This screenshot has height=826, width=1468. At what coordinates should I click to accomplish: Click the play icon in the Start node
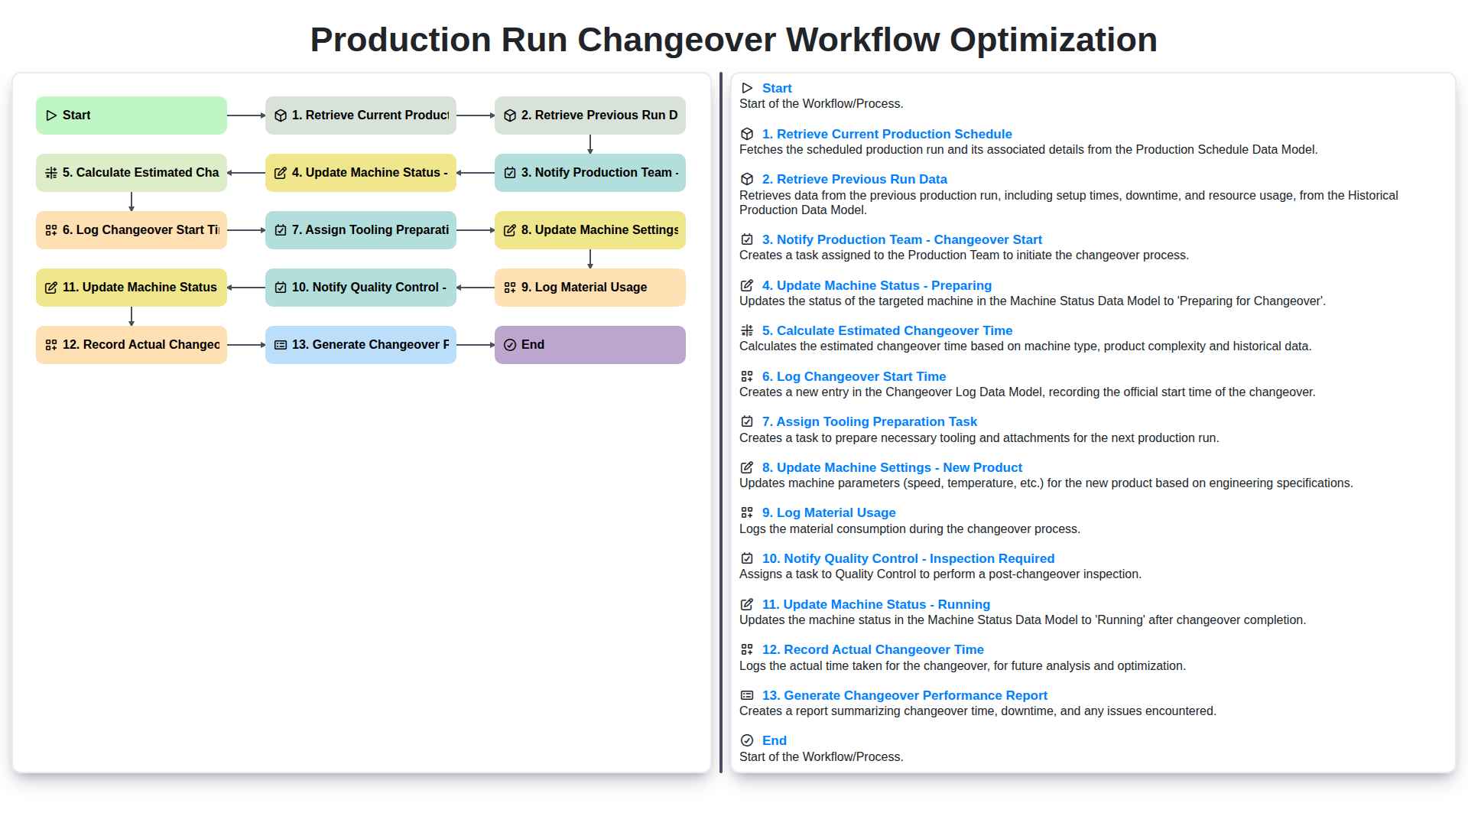pos(52,115)
